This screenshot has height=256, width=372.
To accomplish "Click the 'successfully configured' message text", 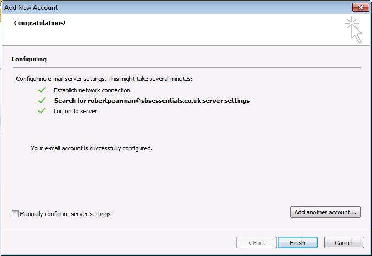I will click(92, 148).
